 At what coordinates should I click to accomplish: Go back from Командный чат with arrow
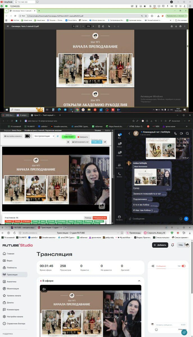(129, 133)
